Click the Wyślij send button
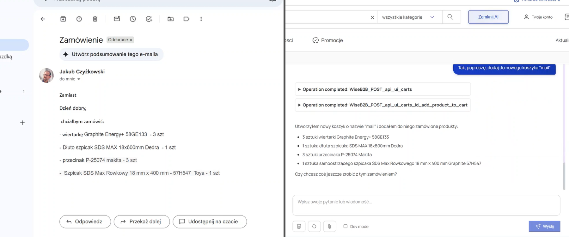 click(x=544, y=226)
